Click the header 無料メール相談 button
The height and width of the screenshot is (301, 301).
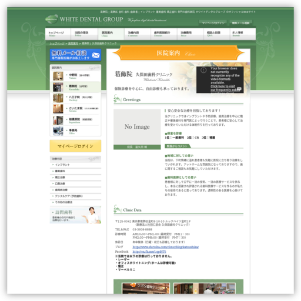[x=241, y=23]
